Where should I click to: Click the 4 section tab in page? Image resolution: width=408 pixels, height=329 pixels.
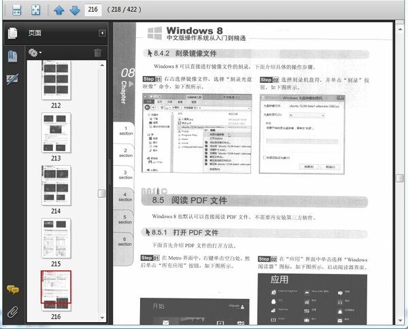point(124,198)
